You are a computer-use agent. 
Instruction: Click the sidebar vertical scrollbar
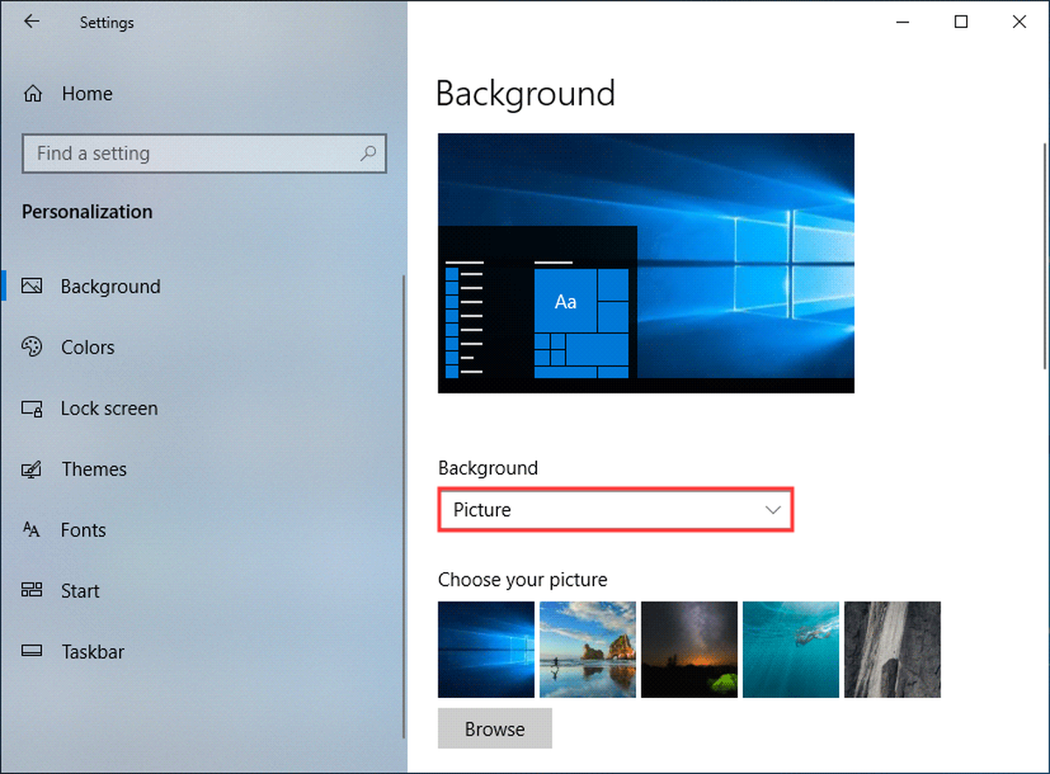(403, 507)
